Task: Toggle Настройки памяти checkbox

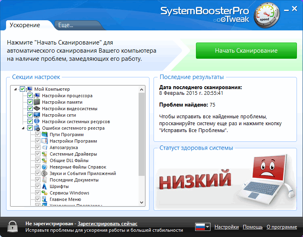Action: 30,102
